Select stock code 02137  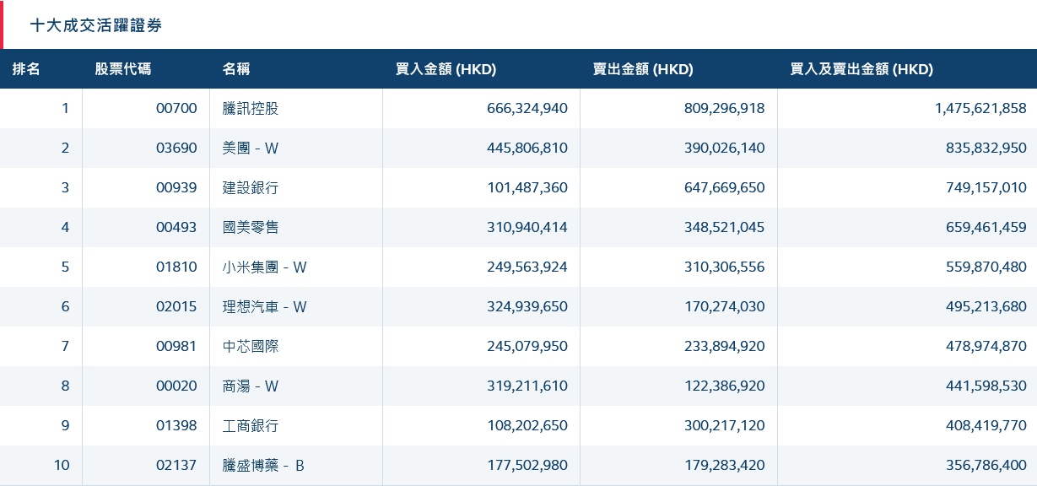176,465
